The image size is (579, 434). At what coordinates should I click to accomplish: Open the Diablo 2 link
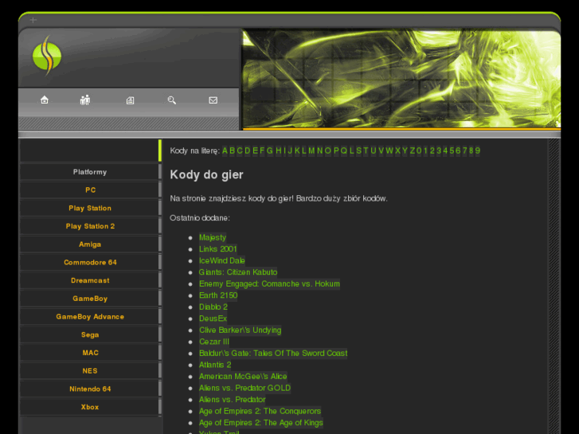point(213,307)
